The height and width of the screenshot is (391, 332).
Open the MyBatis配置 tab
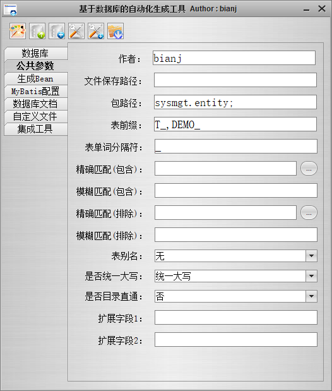tap(36, 91)
